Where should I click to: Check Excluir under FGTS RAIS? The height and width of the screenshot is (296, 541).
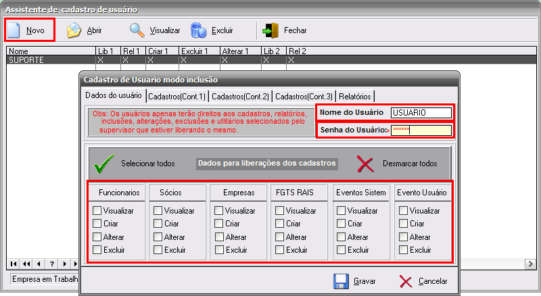pos(279,250)
